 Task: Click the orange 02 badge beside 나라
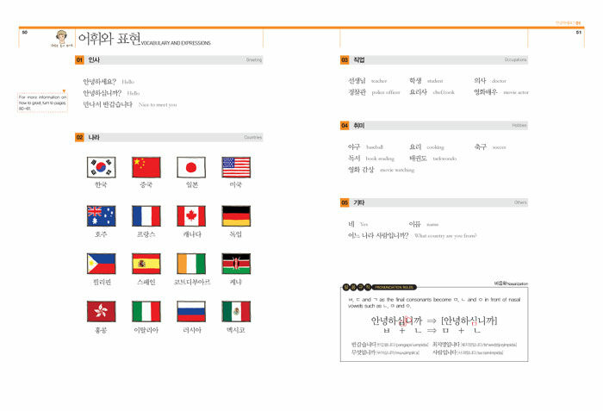79,137
